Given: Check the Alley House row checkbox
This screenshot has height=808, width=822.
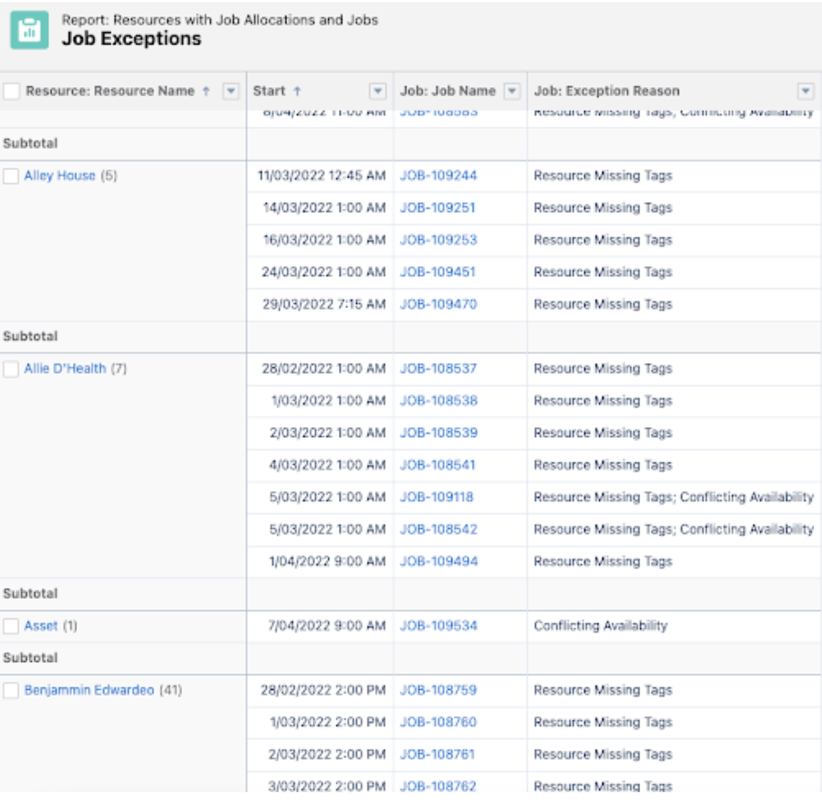Looking at the screenshot, I should coord(11,176).
